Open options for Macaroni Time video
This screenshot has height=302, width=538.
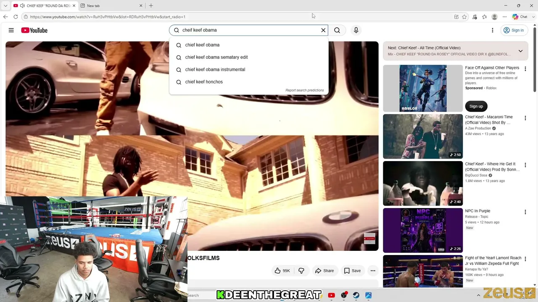[525, 118]
